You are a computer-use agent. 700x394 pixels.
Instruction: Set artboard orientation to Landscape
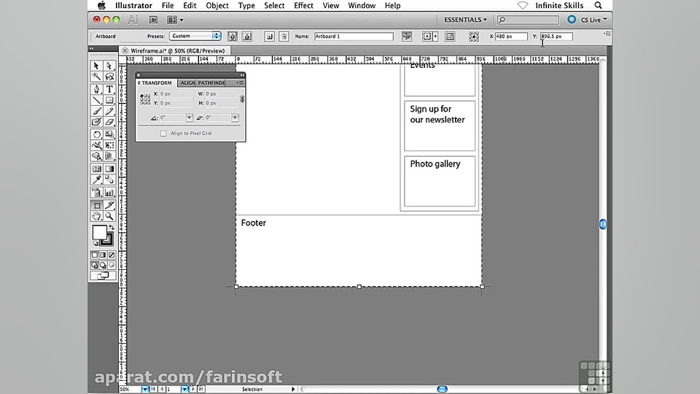point(247,36)
